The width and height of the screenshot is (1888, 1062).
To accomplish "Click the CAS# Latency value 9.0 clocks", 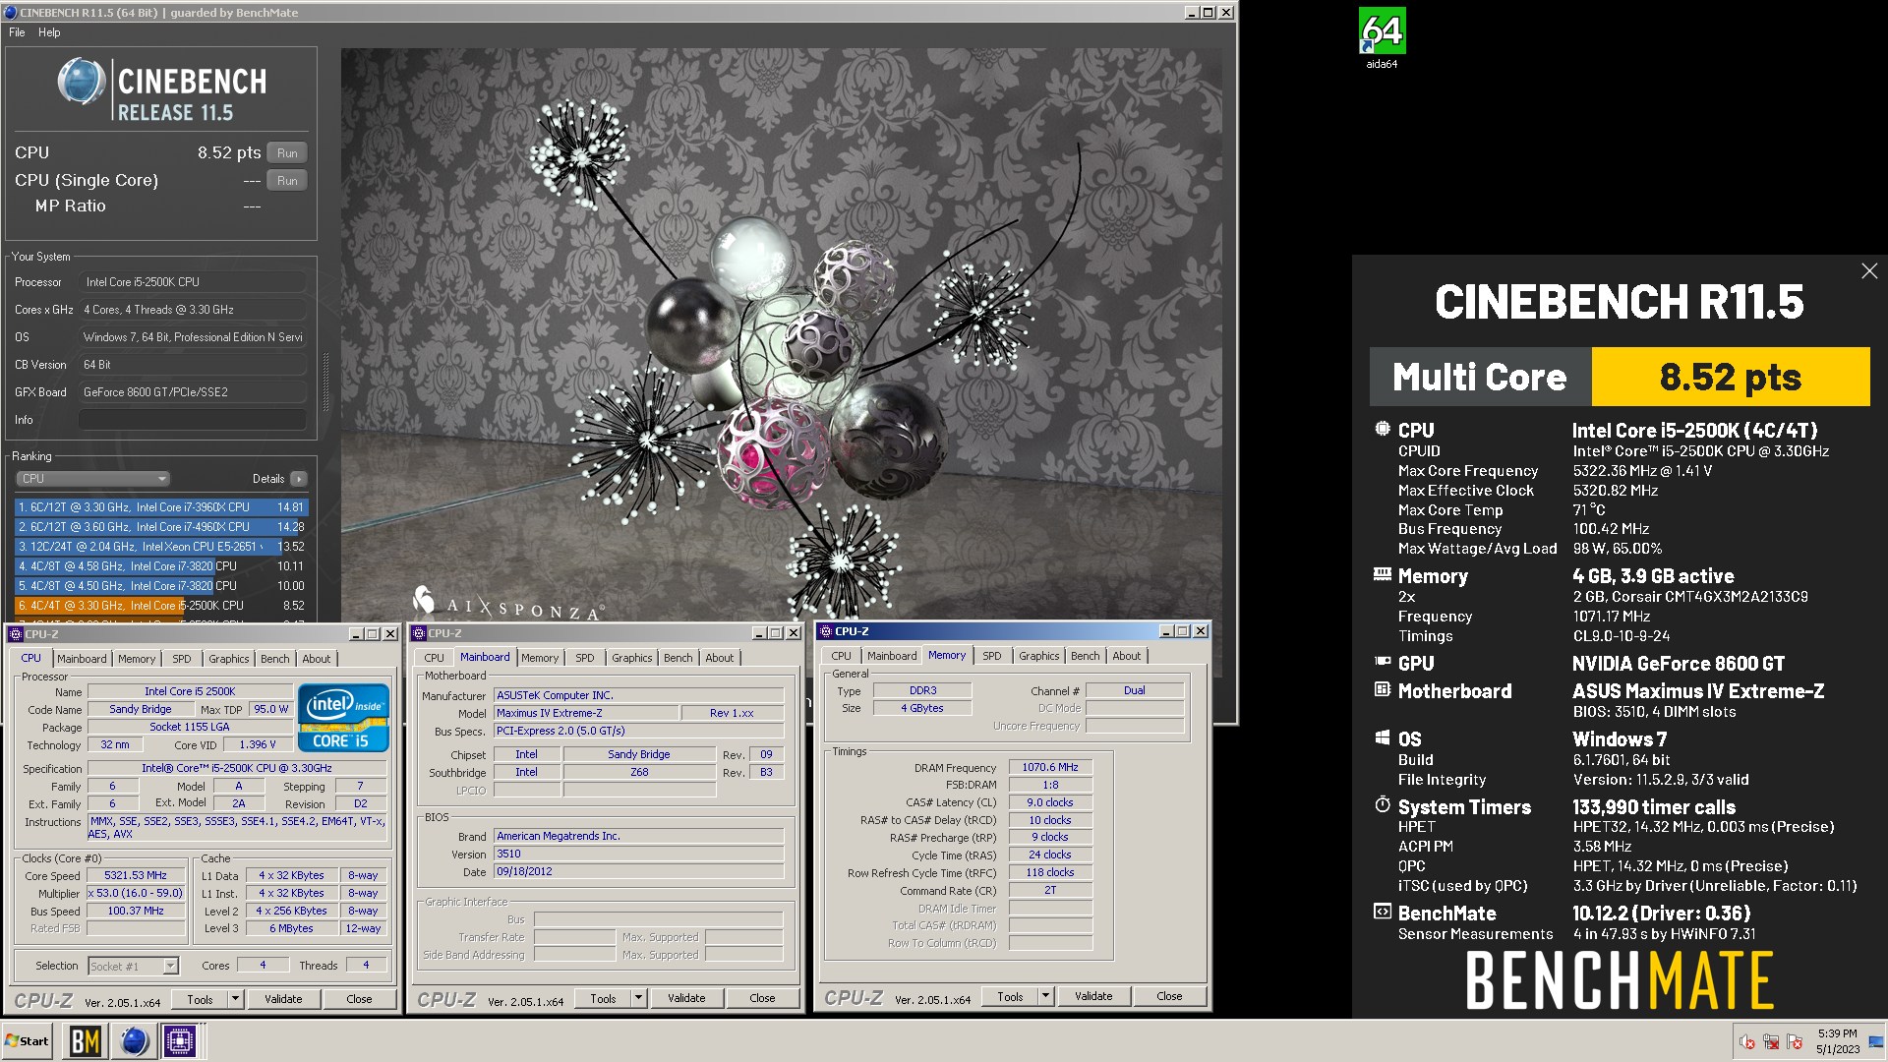I will [1050, 802].
